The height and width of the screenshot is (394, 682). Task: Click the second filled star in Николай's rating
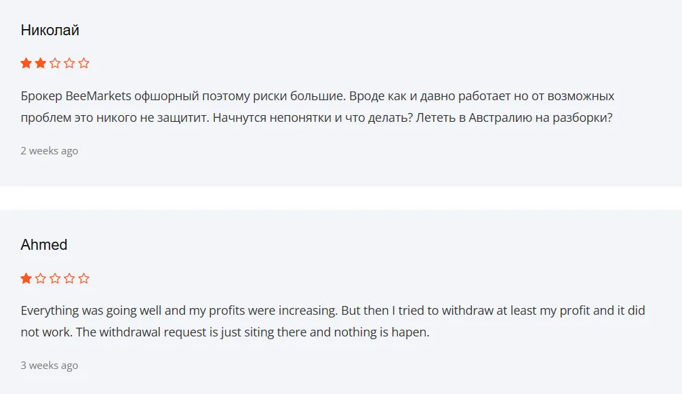point(39,62)
